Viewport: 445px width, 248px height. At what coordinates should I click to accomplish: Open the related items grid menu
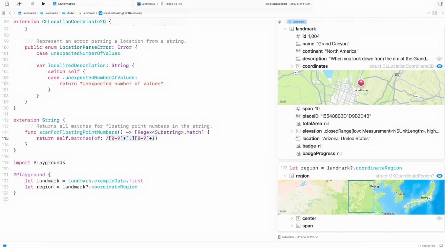tap(3, 13)
